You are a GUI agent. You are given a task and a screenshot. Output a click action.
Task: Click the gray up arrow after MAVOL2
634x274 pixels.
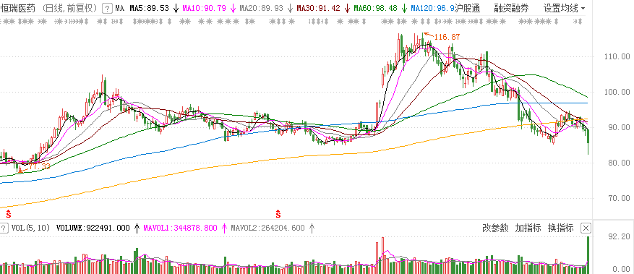coord(312,228)
